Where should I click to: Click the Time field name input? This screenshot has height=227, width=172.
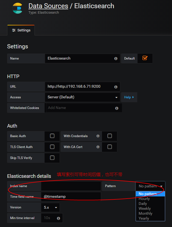tap(71, 197)
